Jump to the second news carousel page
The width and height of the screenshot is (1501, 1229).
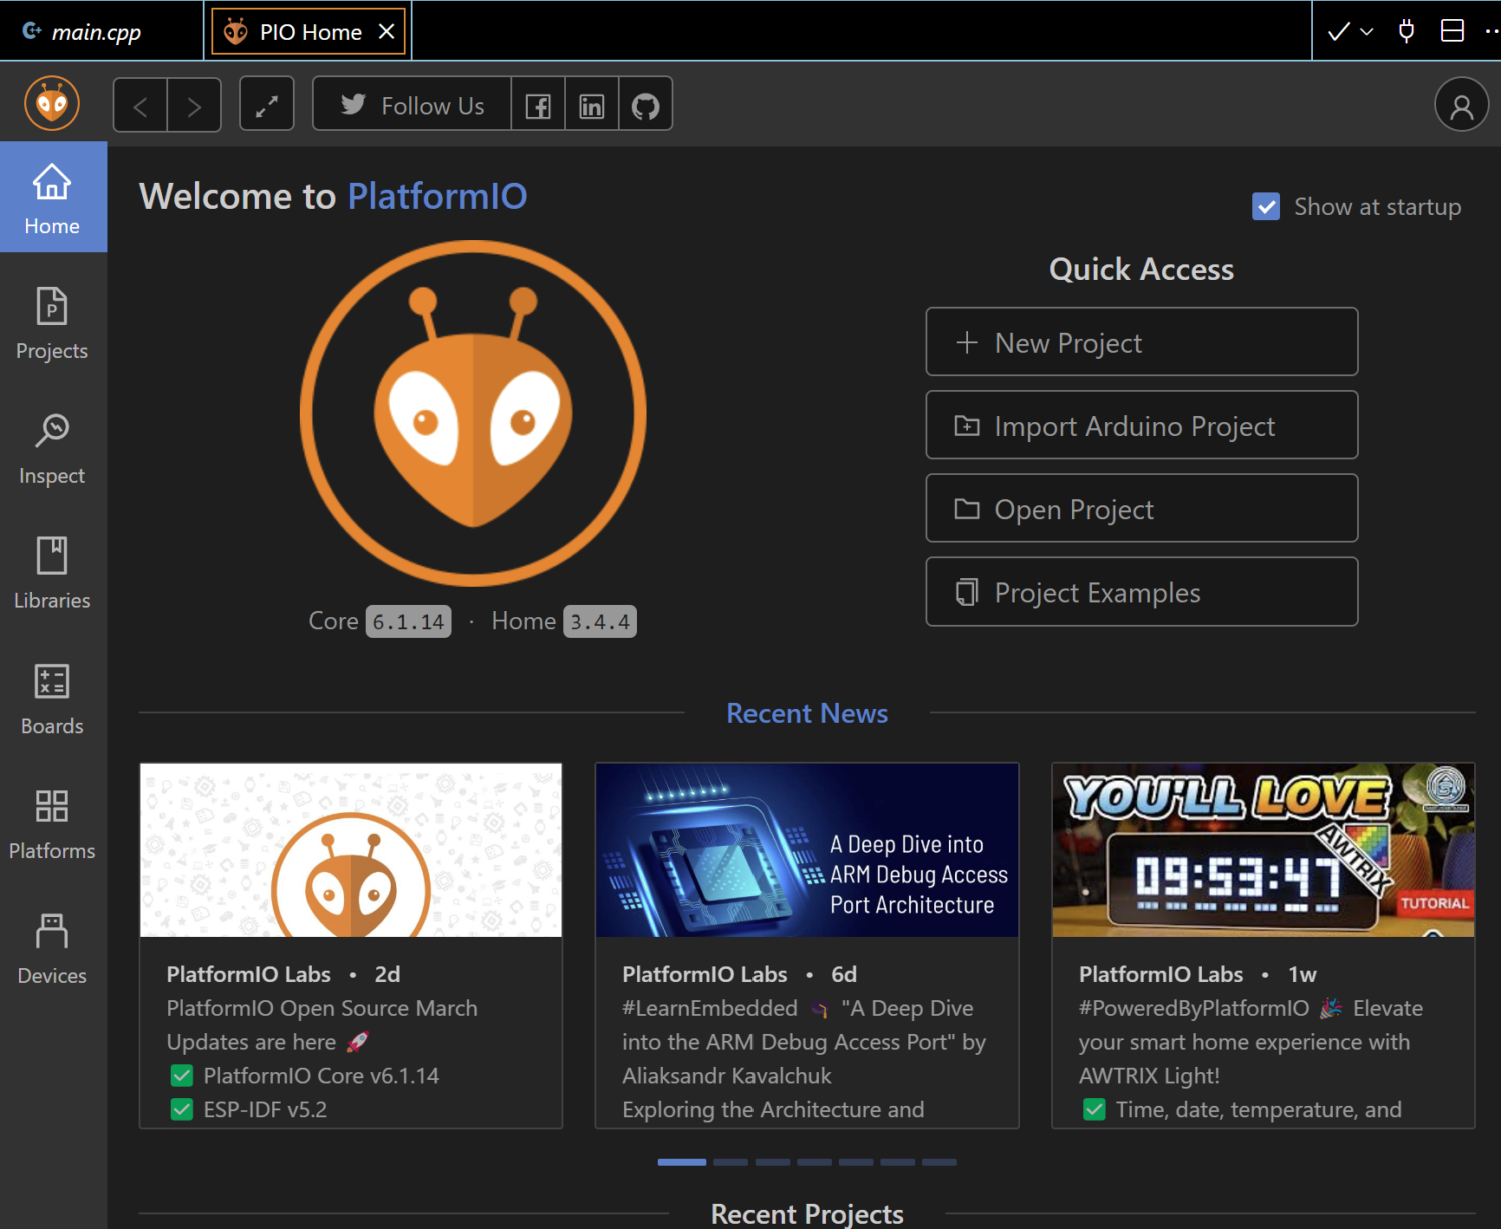pyautogui.click(x=731, y=1162)
